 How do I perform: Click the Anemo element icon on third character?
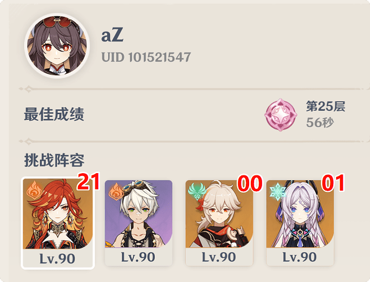[197, 191]
